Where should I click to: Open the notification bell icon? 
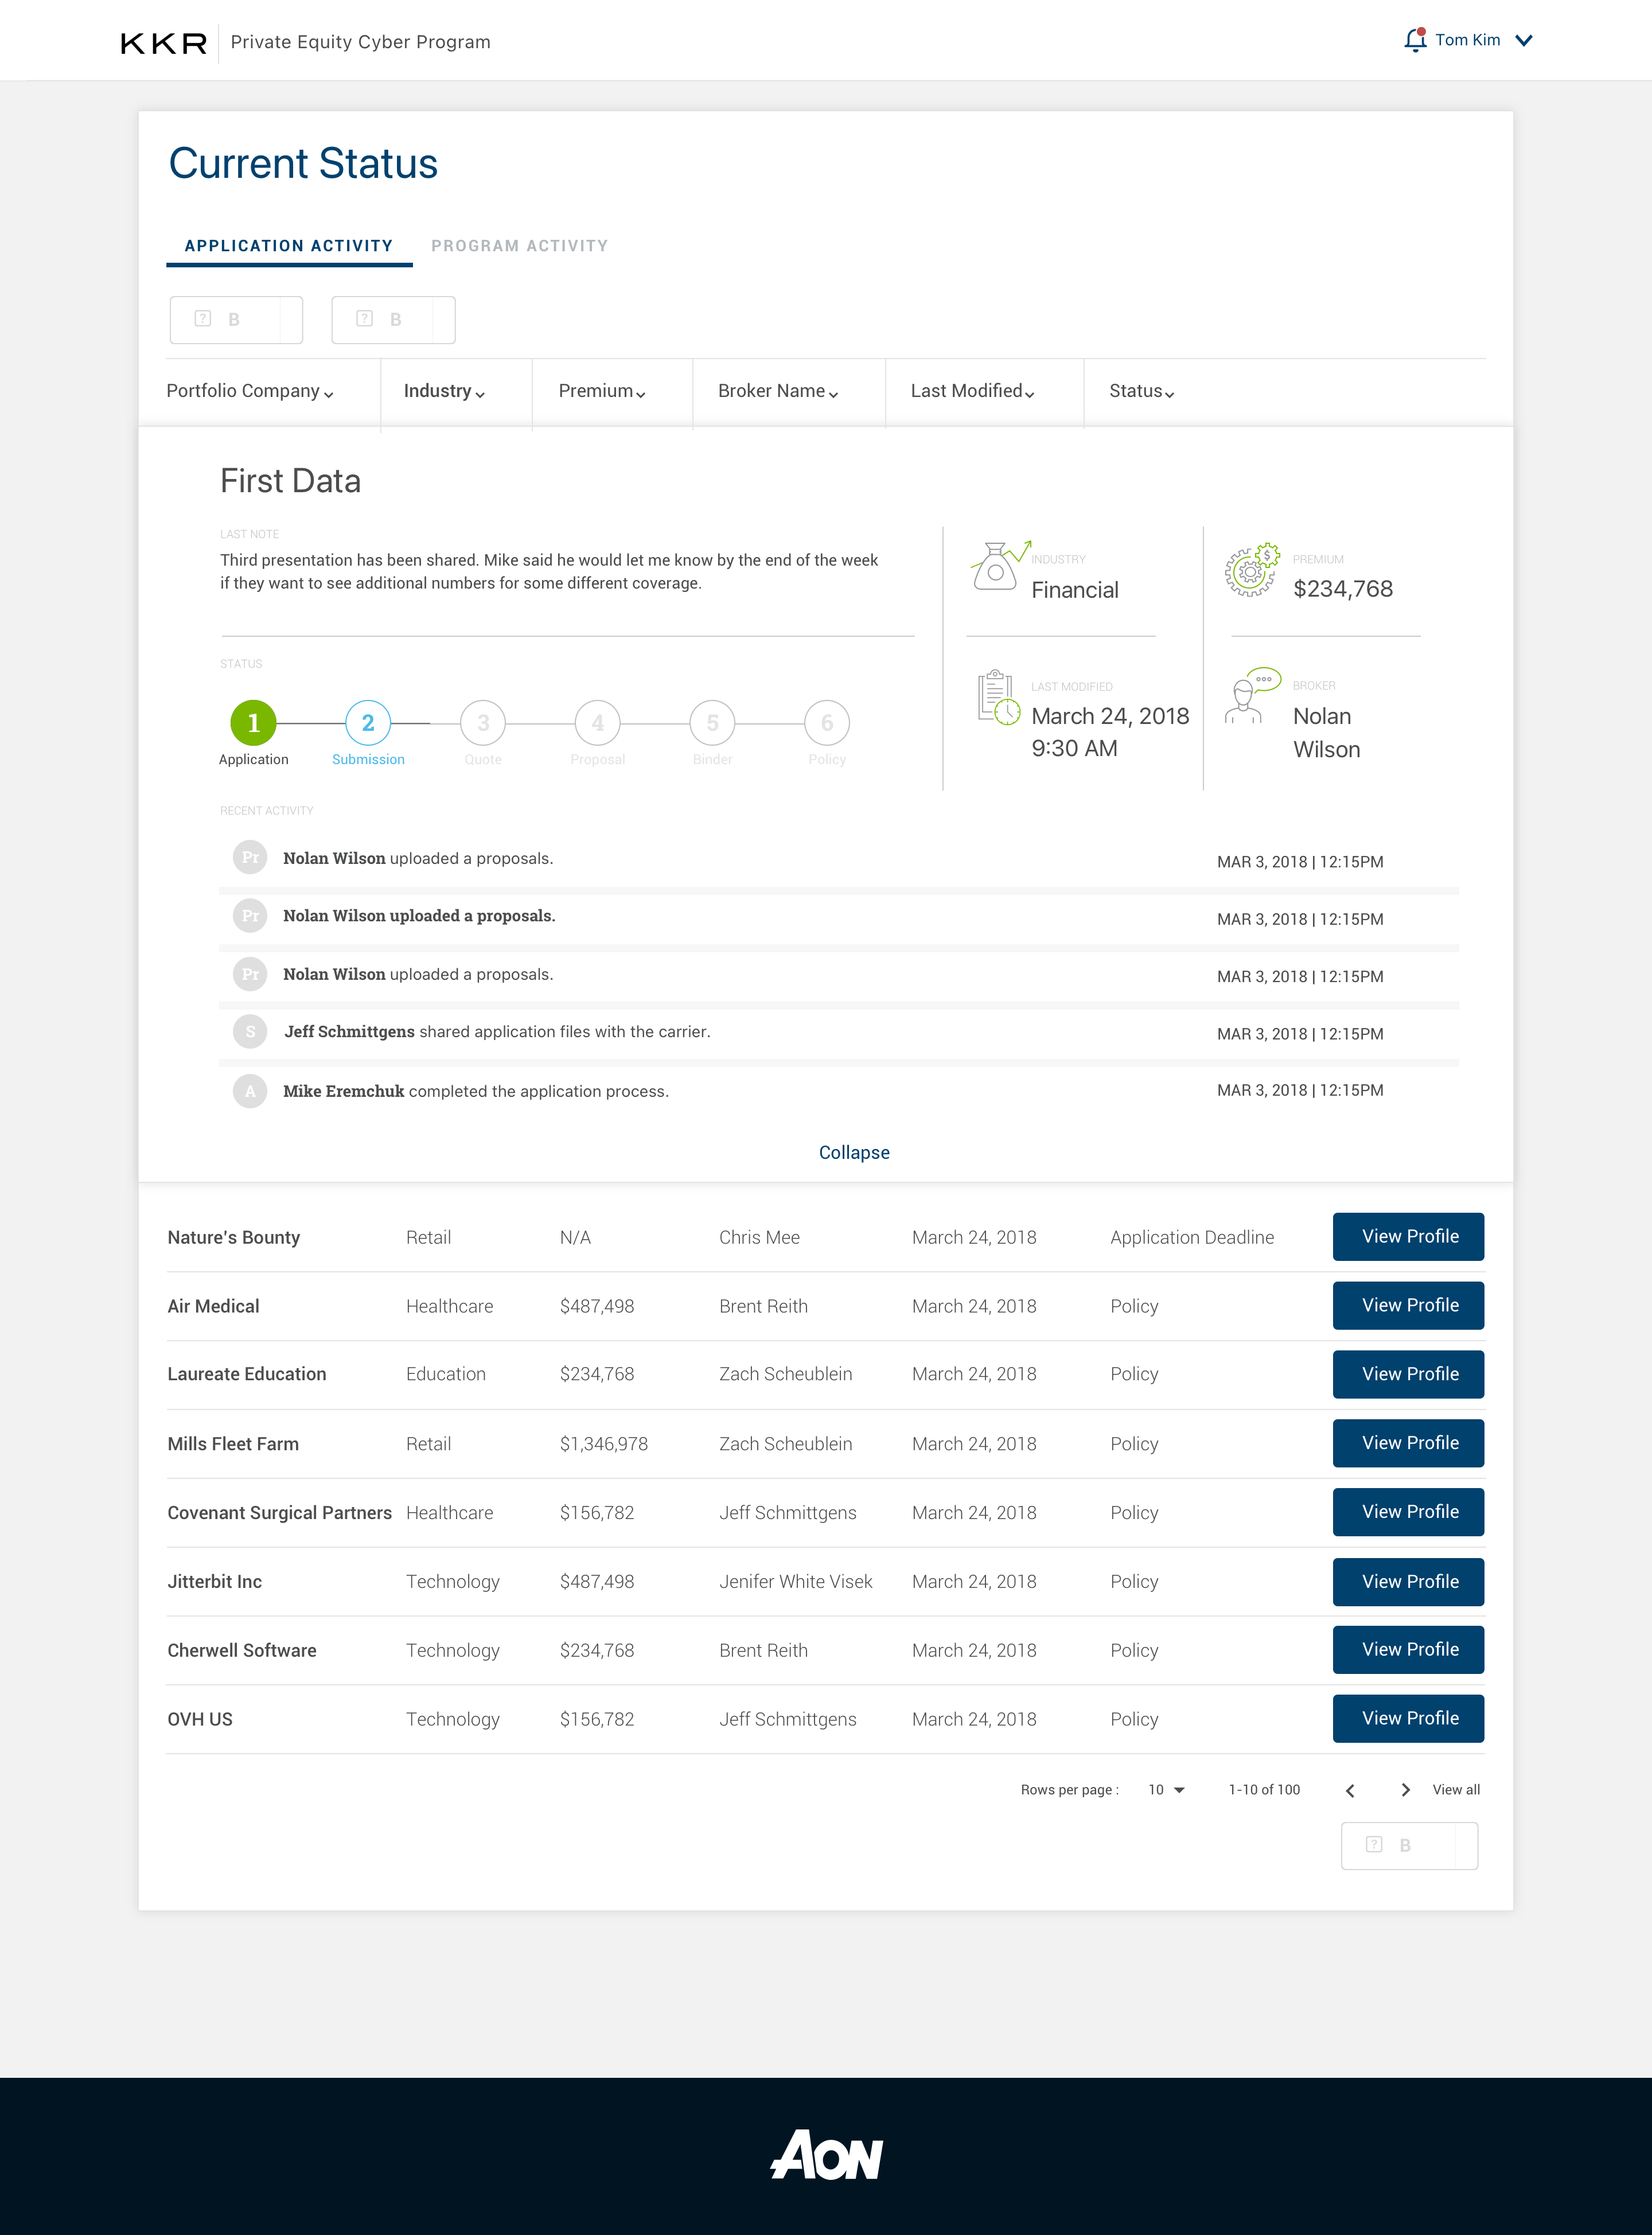point(1414,40)
